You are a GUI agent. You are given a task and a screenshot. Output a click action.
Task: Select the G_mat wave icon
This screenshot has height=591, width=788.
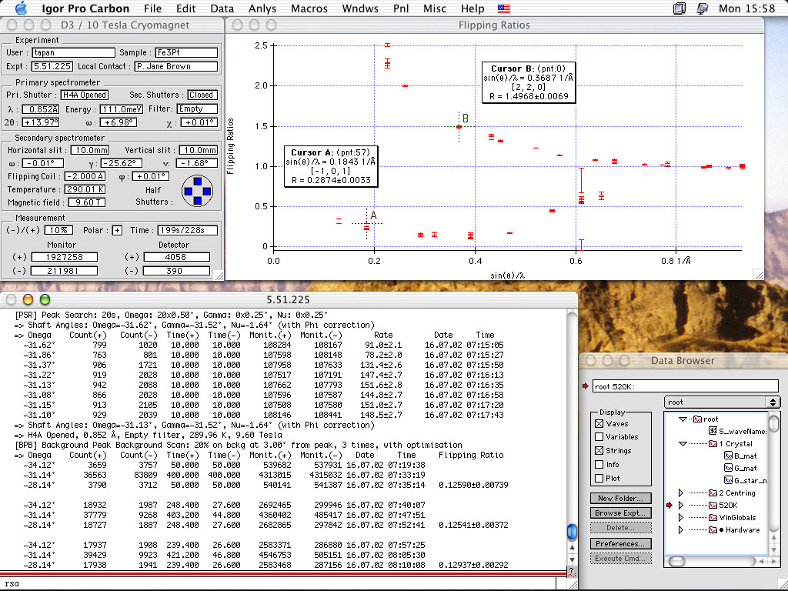728,468
